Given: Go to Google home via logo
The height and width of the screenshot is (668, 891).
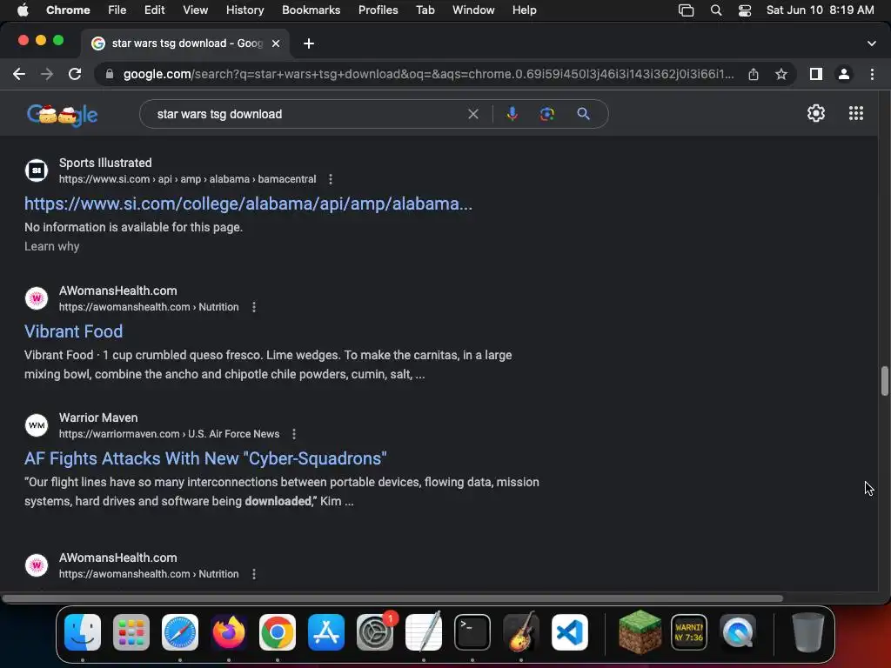Looking at the screenshot, I should [x=63, y=116].
